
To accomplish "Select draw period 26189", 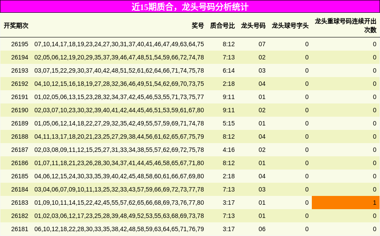I will pos(20,123).
